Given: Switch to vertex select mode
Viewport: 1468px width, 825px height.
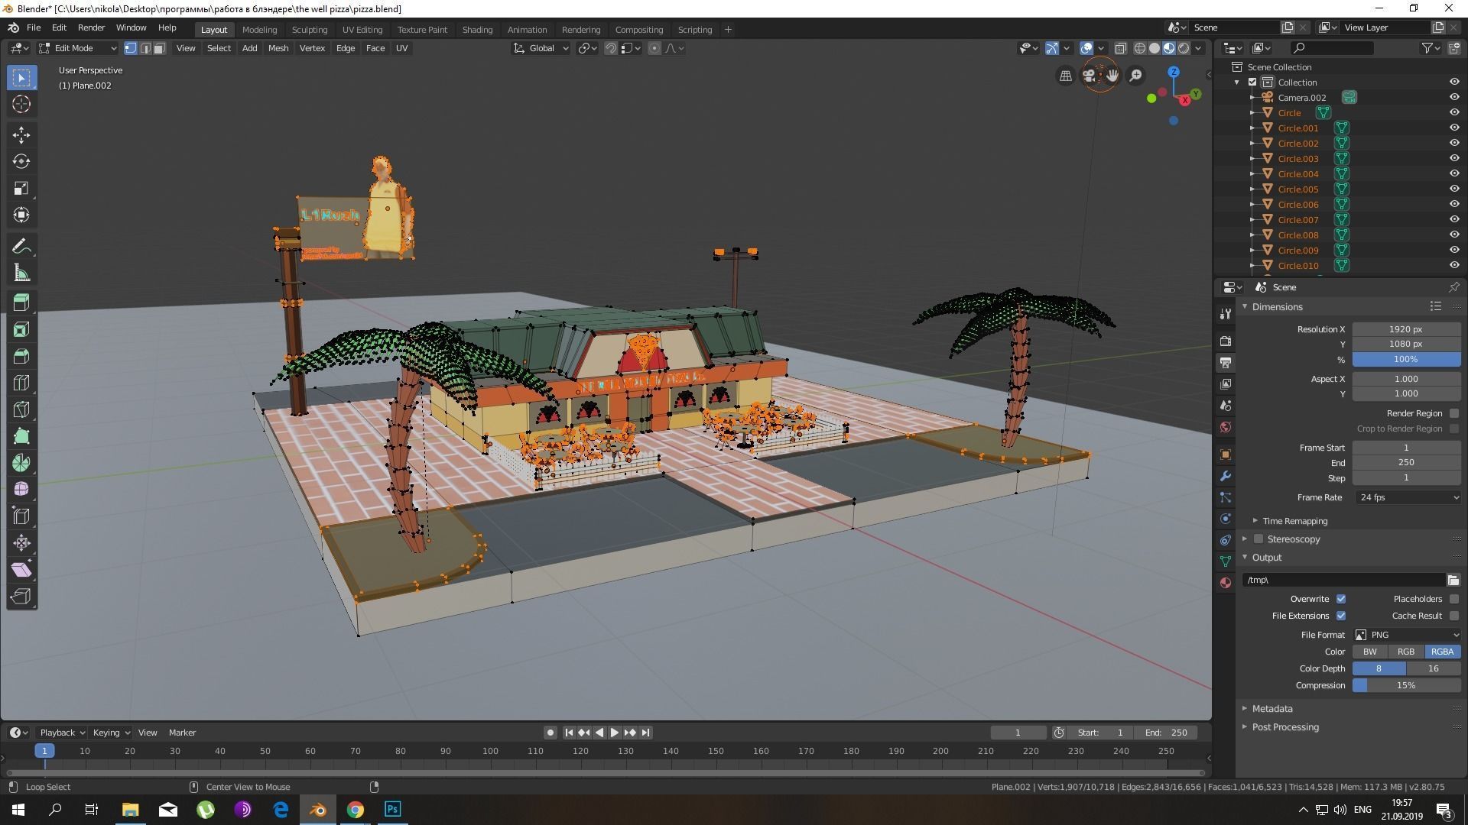Looking at the screenshot, I should click(x=131, y=48).
